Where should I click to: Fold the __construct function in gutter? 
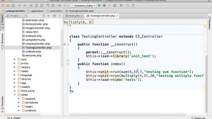point(68,44)
